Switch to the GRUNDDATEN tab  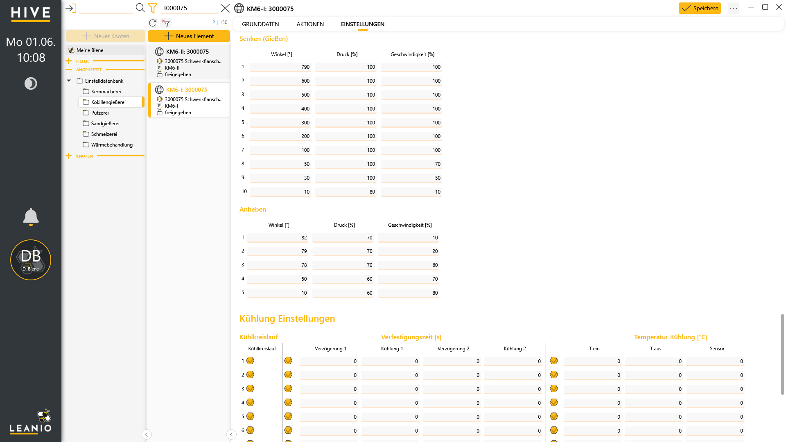pyautogui.click(x=260, y=24)
